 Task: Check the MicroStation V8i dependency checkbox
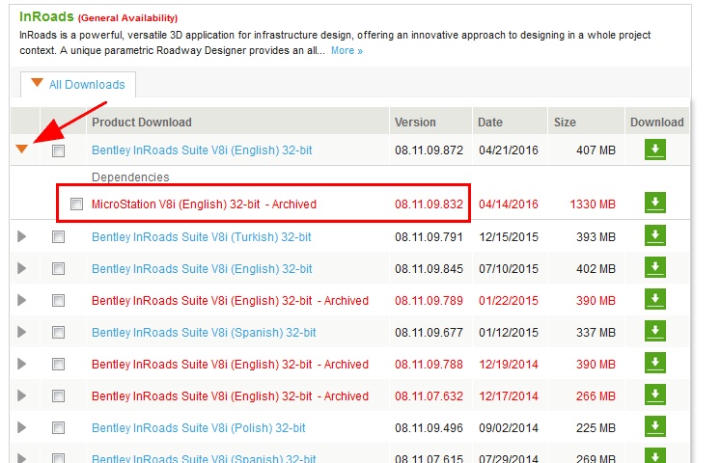pyautogui.click(x=77, y=204)
